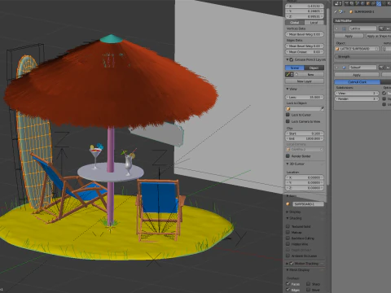This screenshot has height=293, width=391.
Task: Uncheck the Edges overlay checkbox
Action: [x=288, y=290]
